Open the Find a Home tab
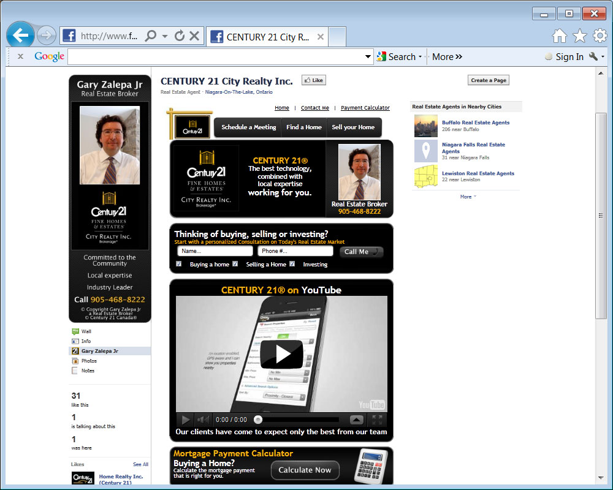Viewport: 613px width, 490px height. 304,127
